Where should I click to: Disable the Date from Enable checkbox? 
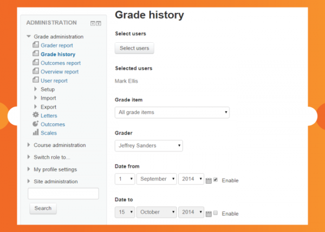[216, 180]
